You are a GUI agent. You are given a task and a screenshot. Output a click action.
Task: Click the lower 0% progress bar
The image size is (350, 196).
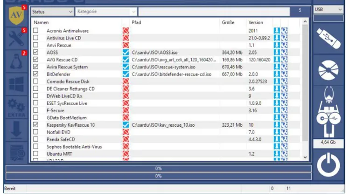159,176
